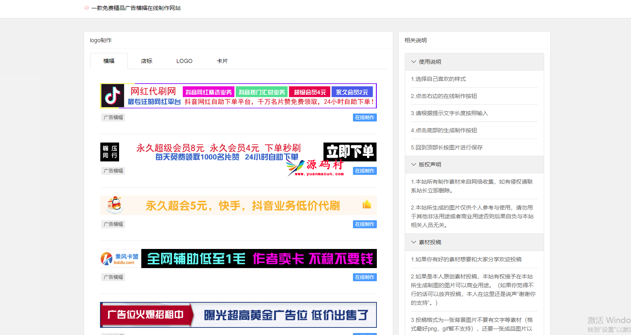
Task: Toggle the 素材投稿 accordion panel
Action: (x=413, y=242)
